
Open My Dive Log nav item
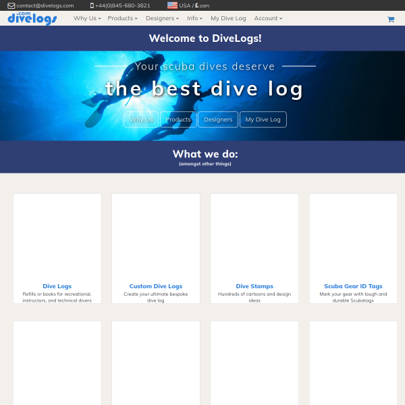coord(228,18)
